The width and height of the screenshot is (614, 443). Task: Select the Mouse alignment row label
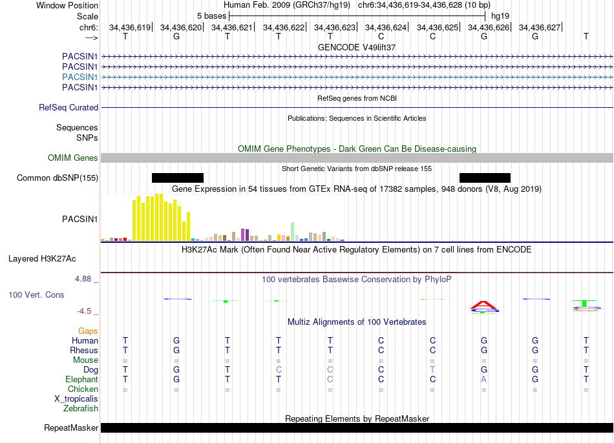coord(85,360)
